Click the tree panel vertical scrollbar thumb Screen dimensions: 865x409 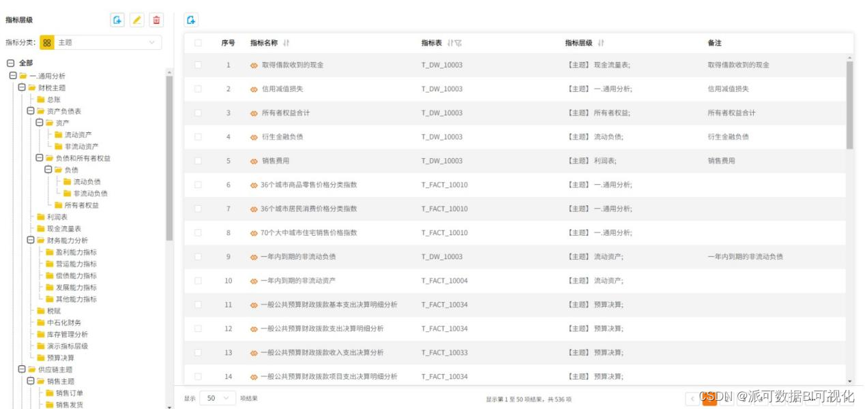(x=169, y=157)
